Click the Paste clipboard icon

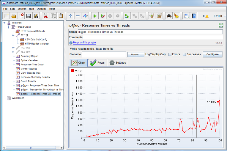pos(61,16)
